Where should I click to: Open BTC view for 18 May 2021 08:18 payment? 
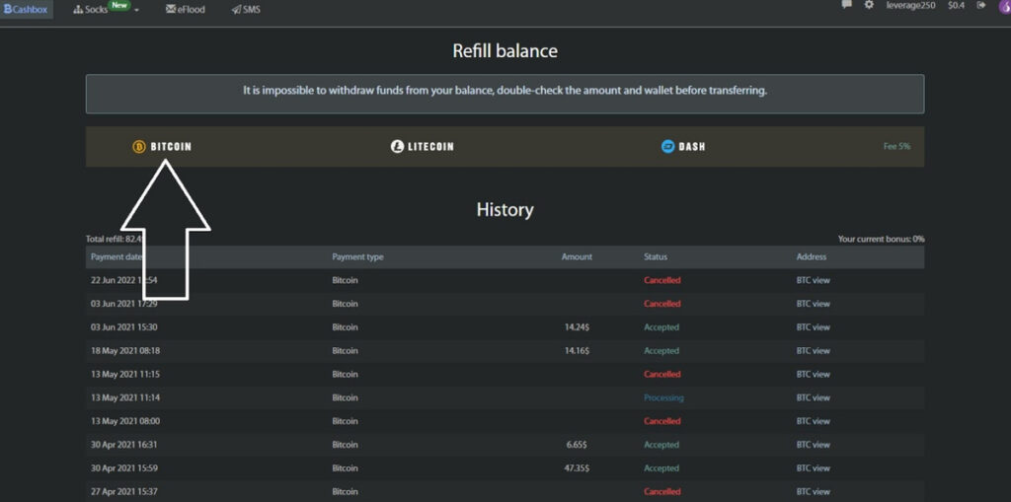[x=813, y=351]
